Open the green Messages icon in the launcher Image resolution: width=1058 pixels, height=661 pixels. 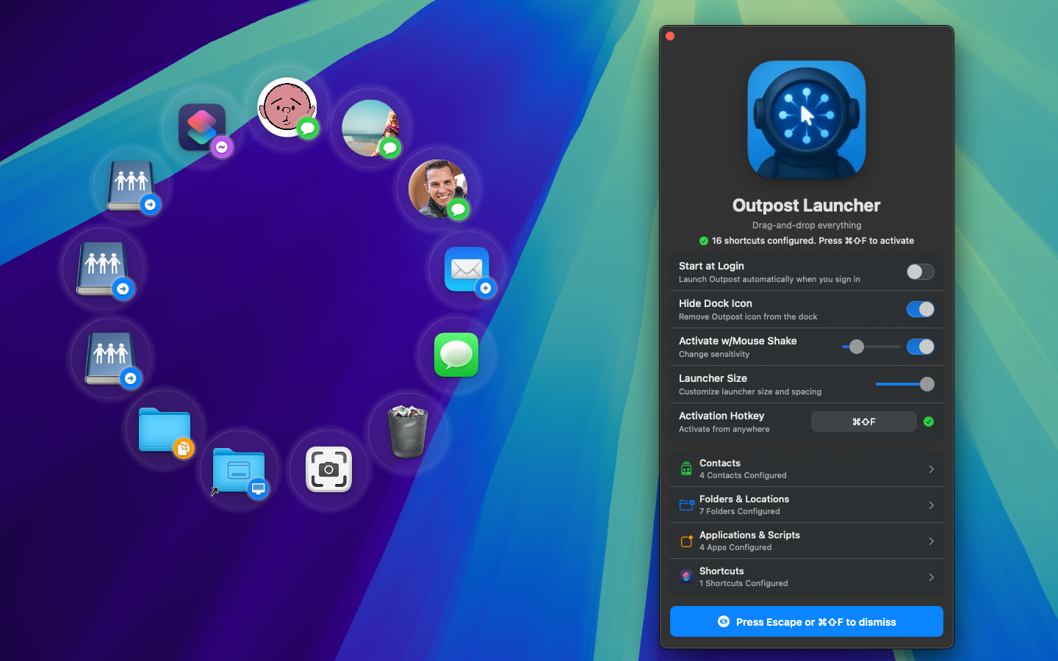pos(456,355)
